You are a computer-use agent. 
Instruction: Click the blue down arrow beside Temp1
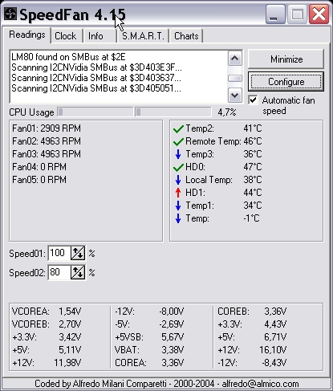point(178,206)
